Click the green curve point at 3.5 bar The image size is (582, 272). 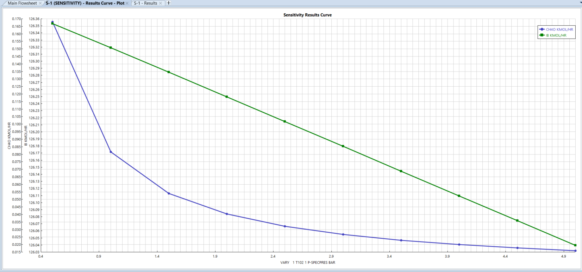[x=401, y=171]
